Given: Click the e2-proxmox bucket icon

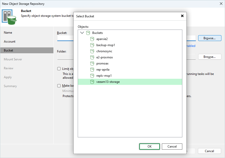Looking at the screenshot, I should pyautogui.click(x=92, y=57).
